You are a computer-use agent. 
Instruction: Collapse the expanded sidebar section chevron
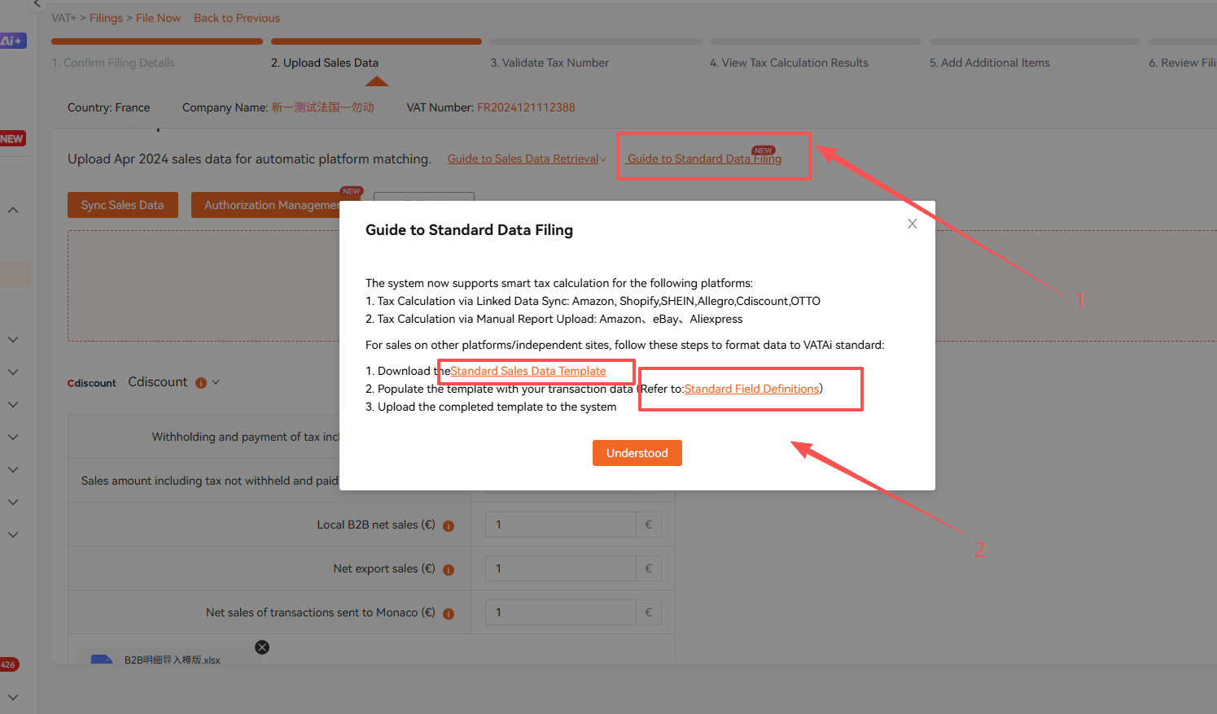point(13,210)
